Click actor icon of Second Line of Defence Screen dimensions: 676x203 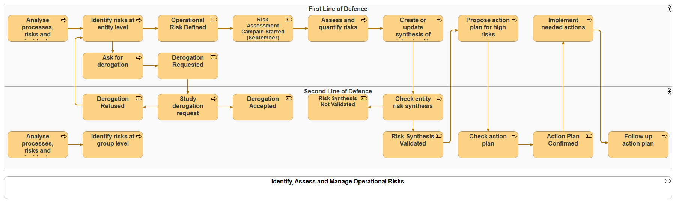(669, 91)
